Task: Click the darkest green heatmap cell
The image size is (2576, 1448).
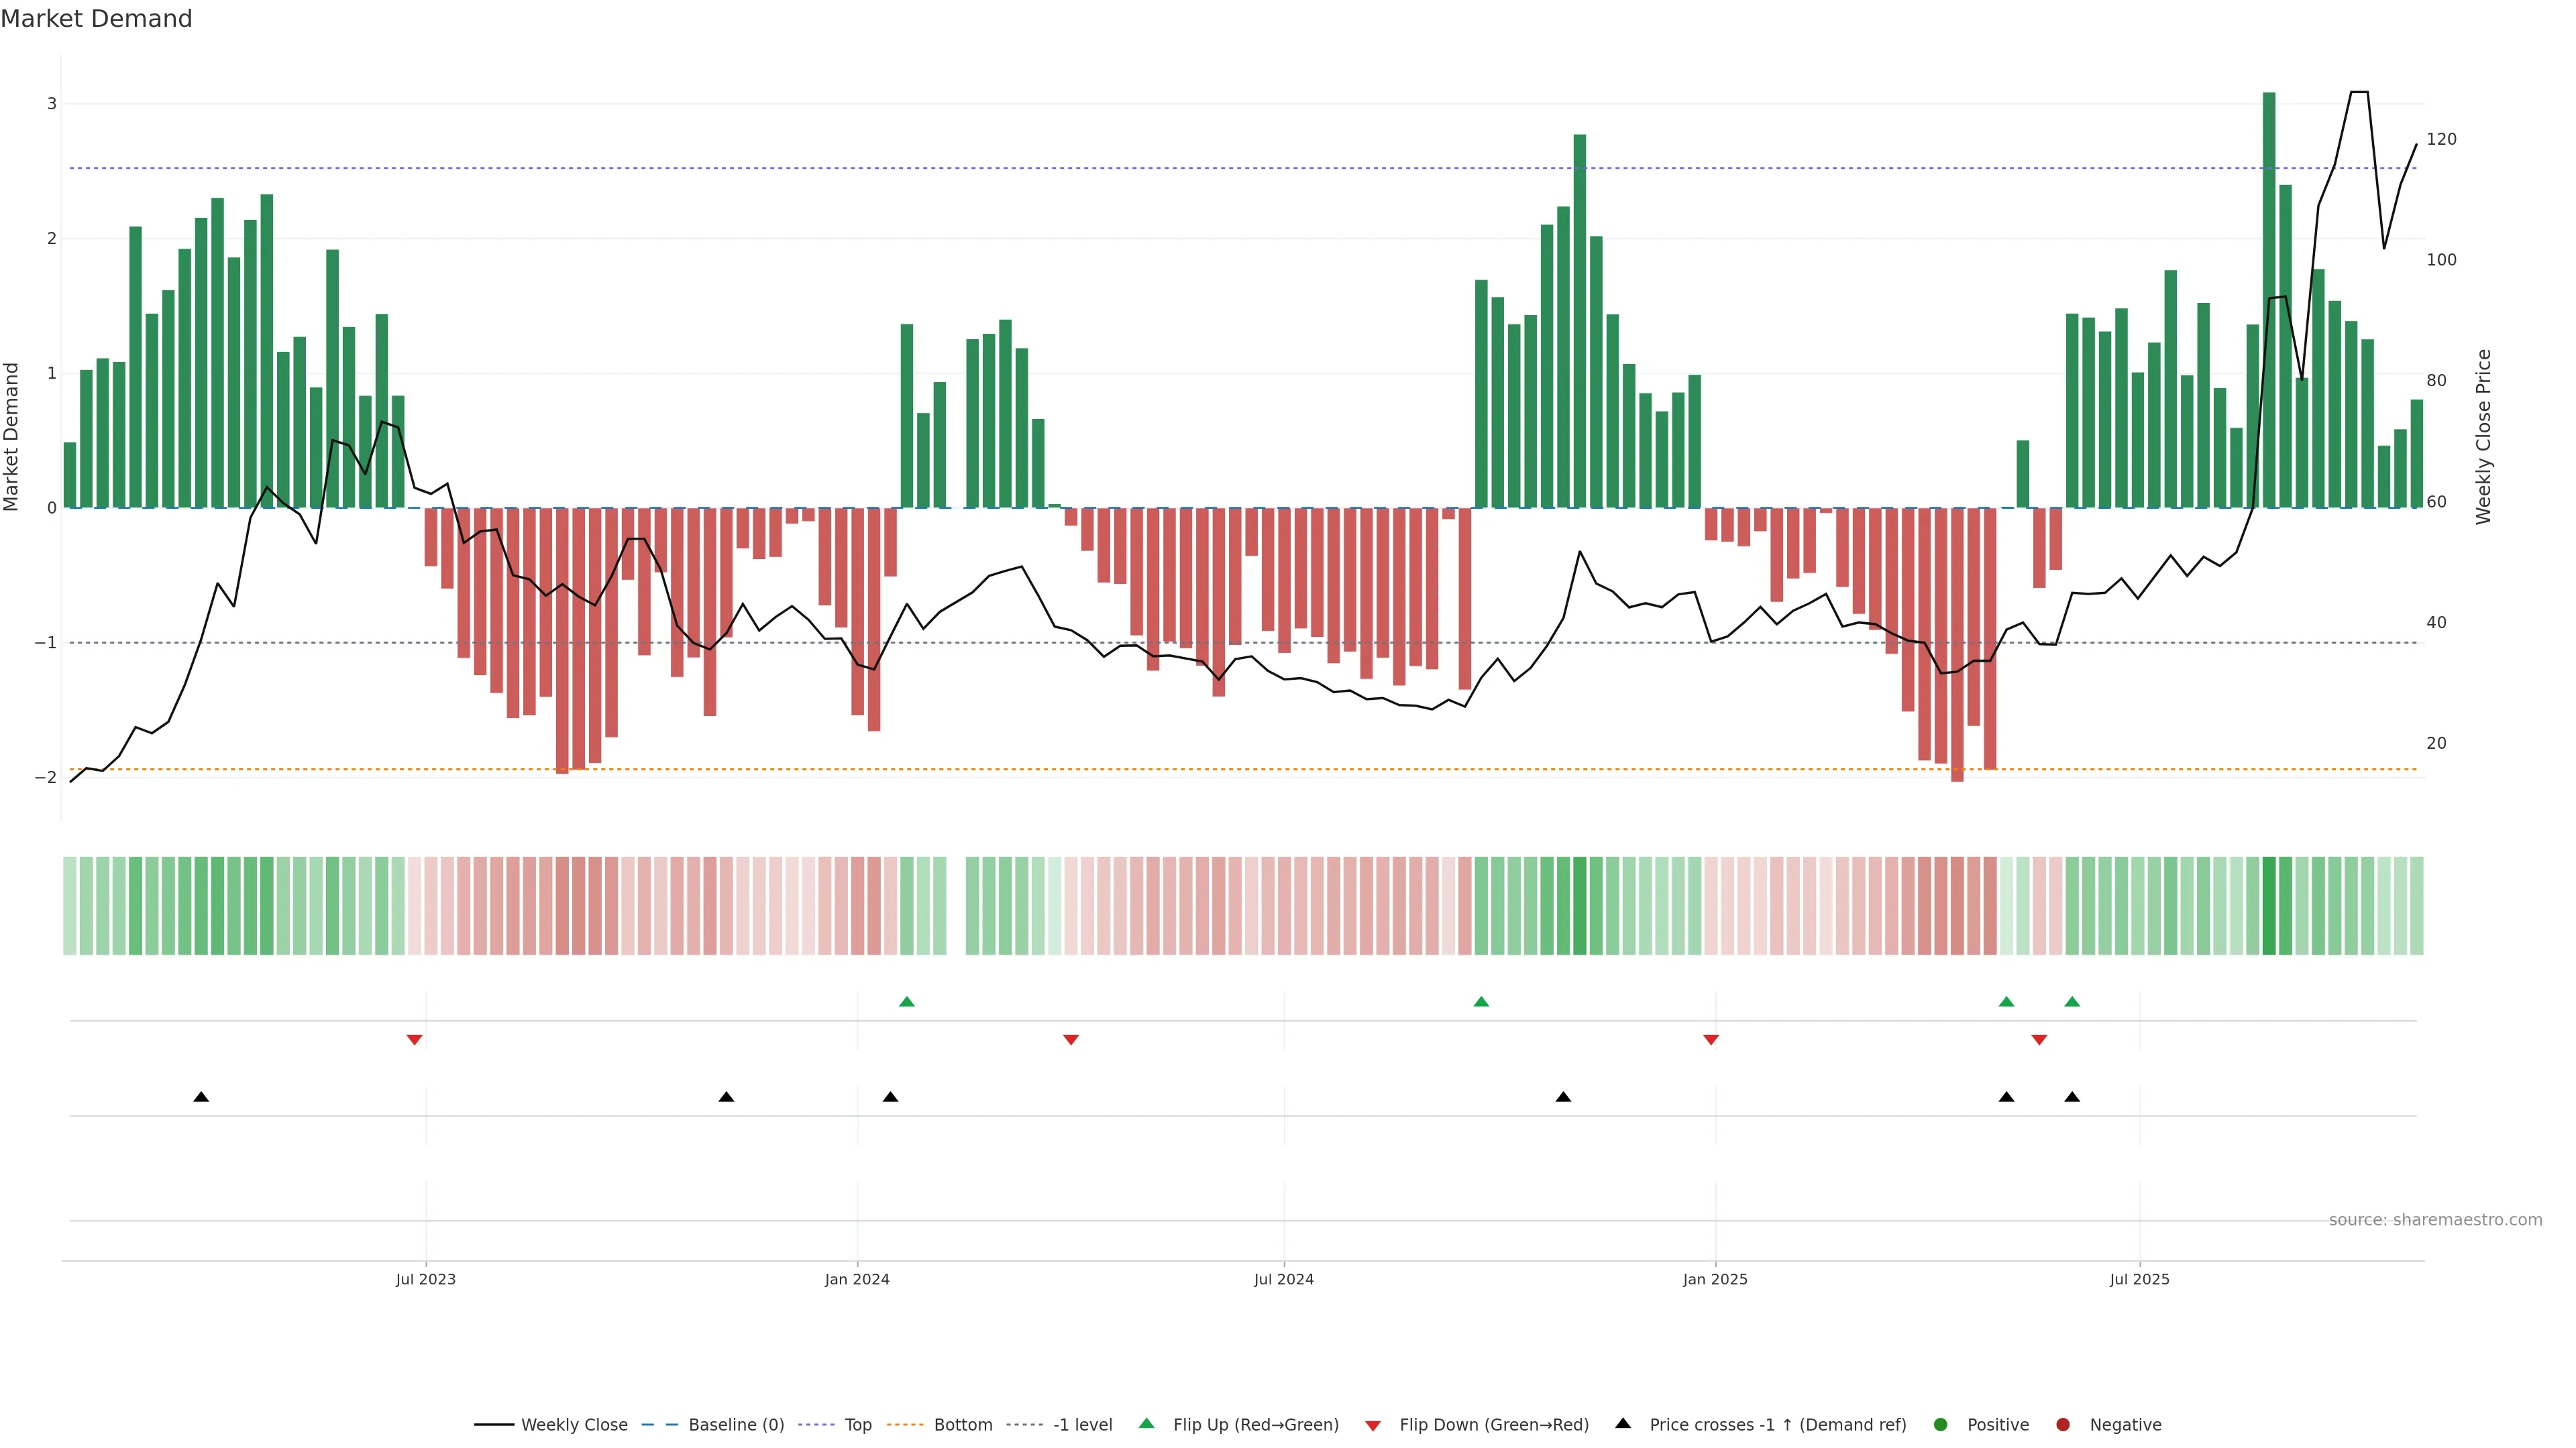Action: coord(2269,906)
